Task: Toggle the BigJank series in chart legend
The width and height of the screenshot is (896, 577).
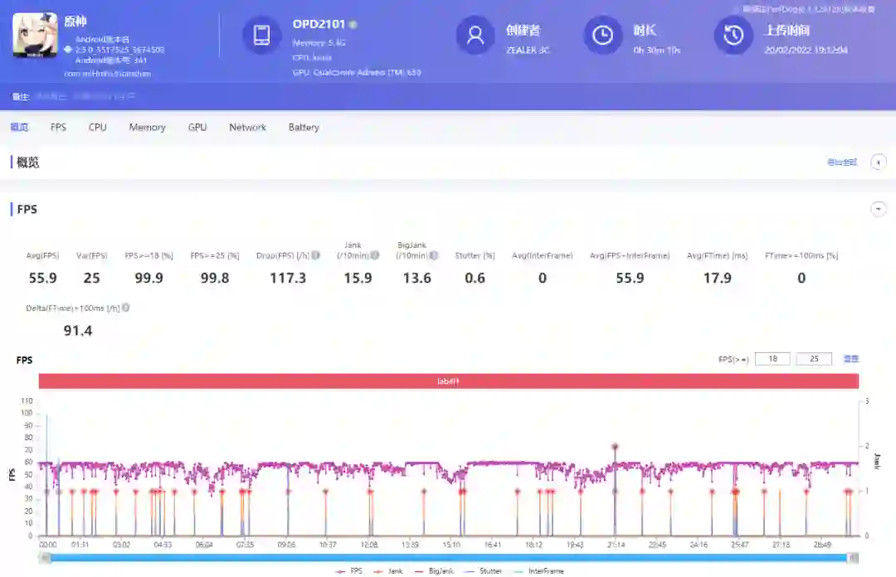Action: 434,570
